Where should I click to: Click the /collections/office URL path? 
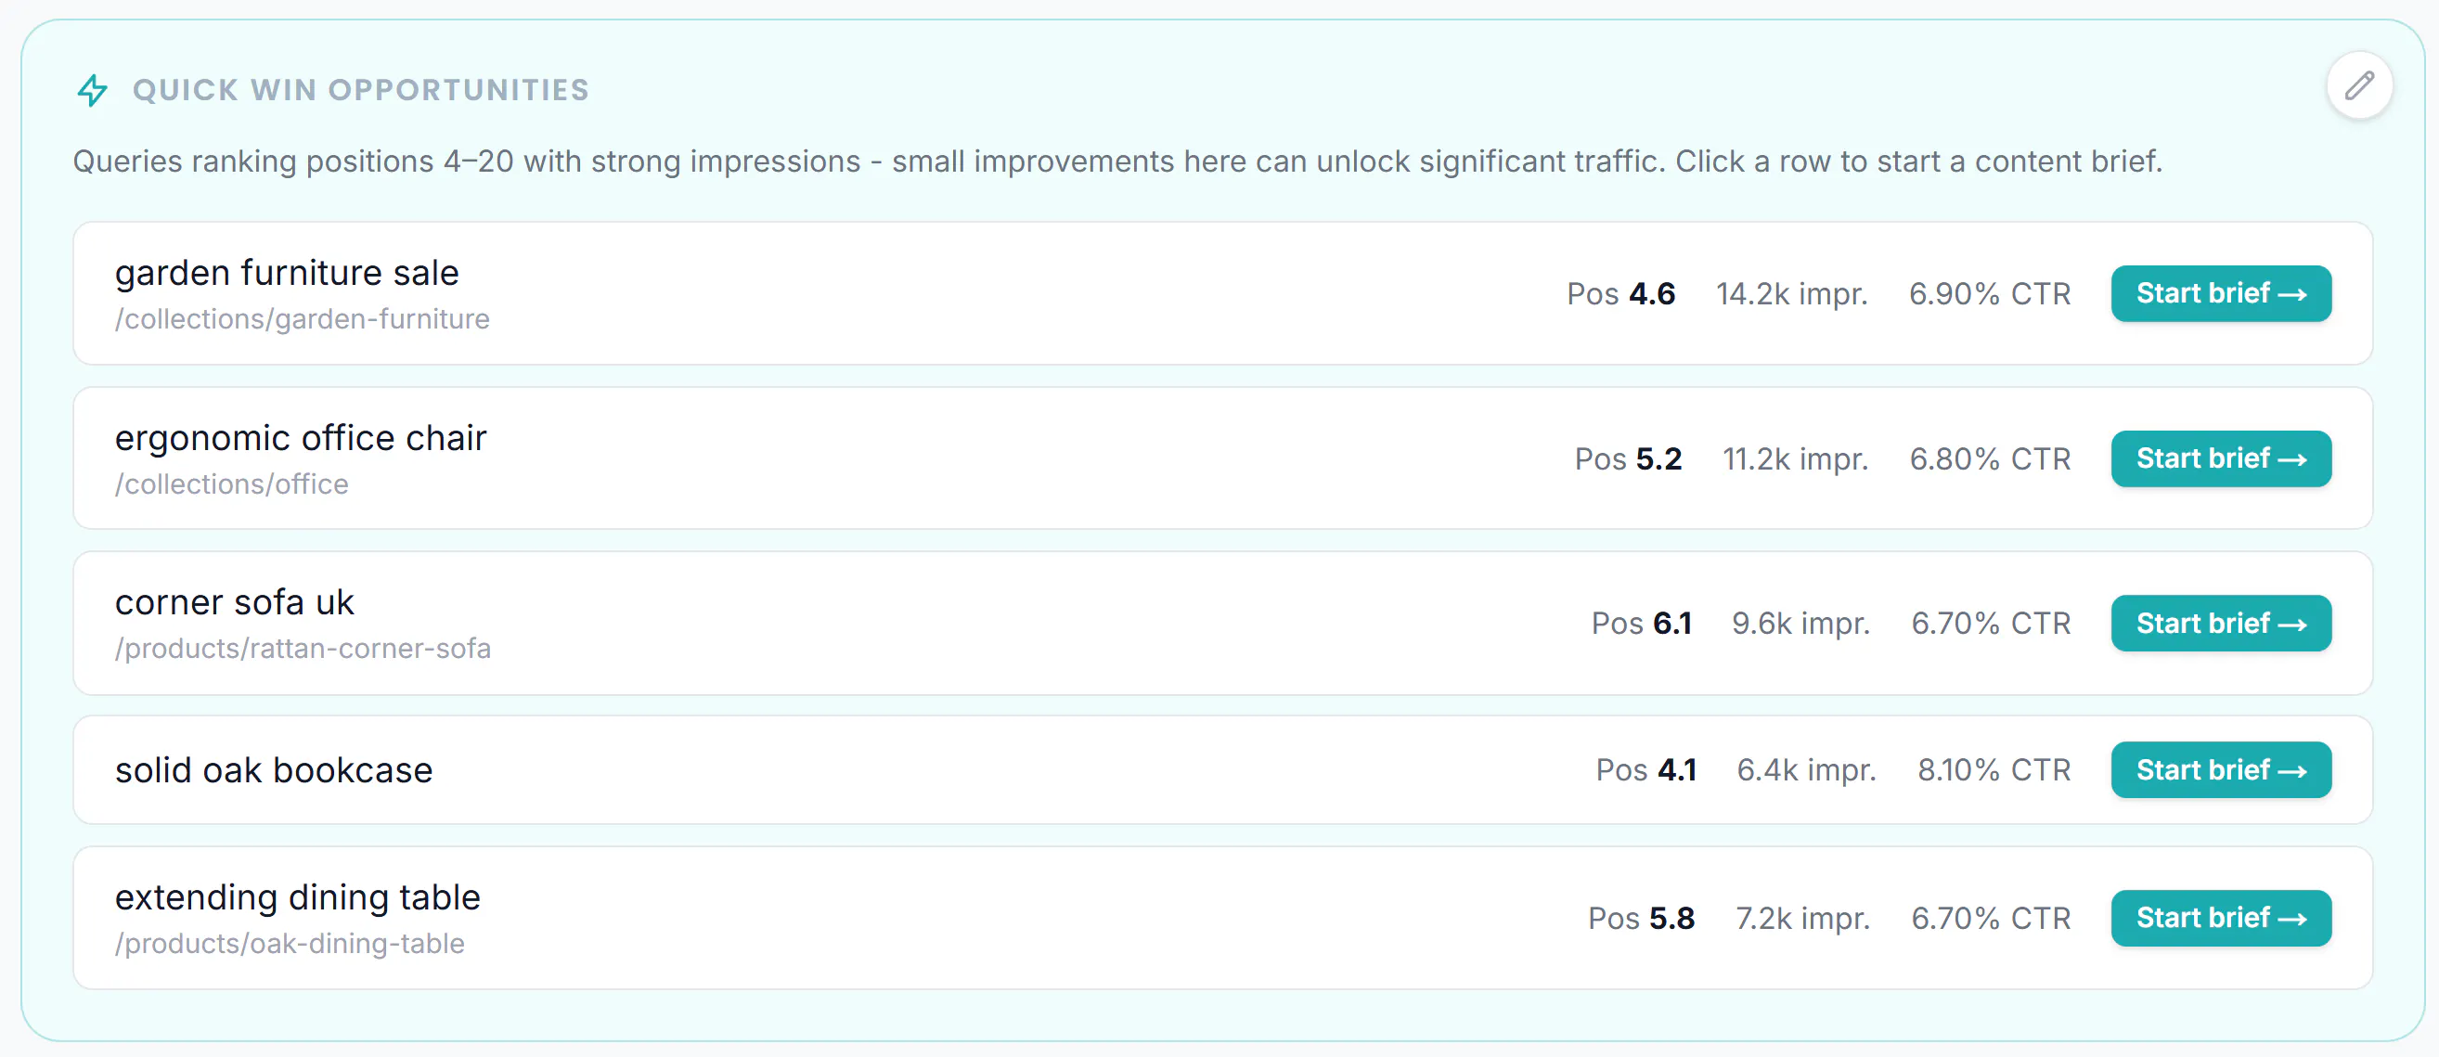232,484
